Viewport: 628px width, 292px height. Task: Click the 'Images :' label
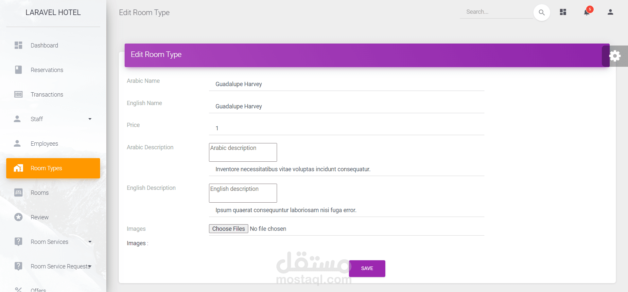pos(137,243)
